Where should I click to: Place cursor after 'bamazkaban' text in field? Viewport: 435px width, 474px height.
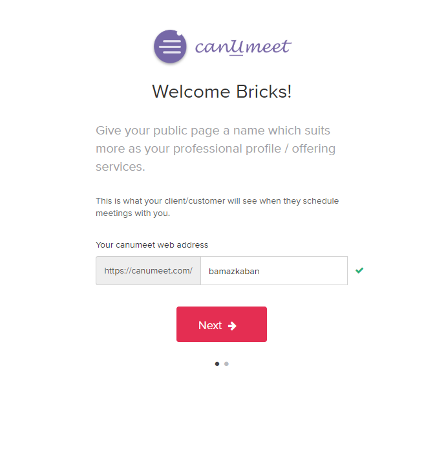(x=260, y=271)
